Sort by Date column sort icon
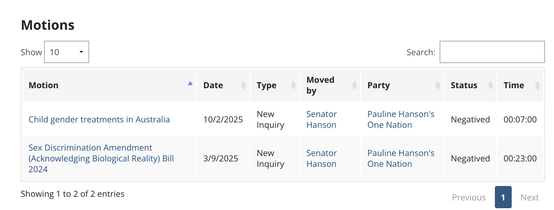This screenshot has height=210, width=554. coord(244,85)
